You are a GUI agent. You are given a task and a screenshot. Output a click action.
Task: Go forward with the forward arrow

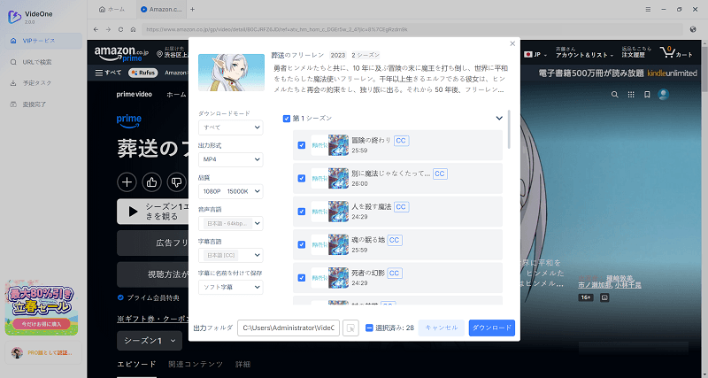tap(108, 29)
